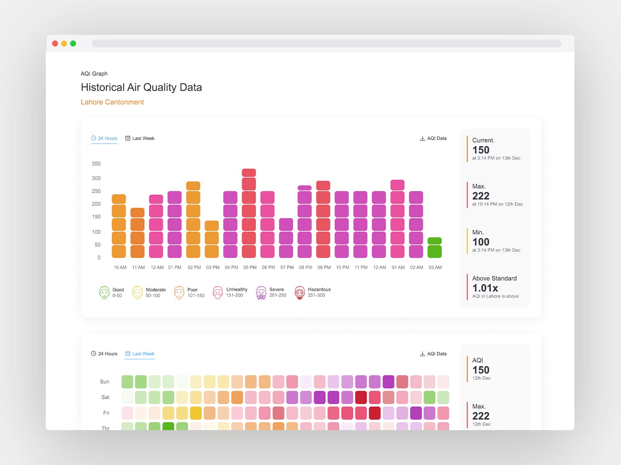Click the 350 y-axis label
This screenshot has width=621, height=465.
[x=96, y=164]
